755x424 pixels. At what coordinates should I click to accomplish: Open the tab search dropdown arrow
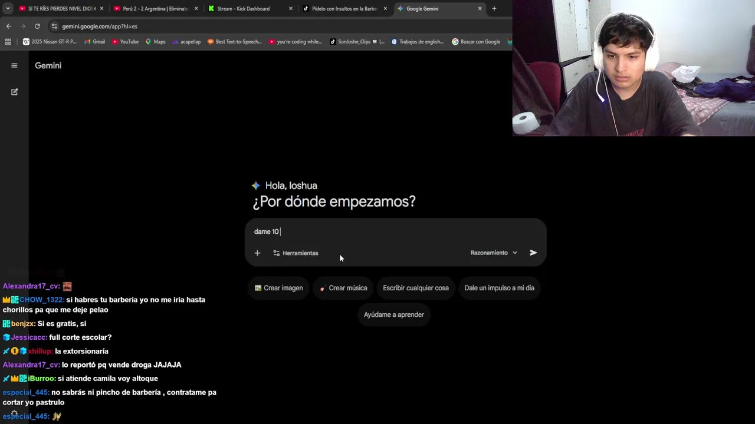8,9
